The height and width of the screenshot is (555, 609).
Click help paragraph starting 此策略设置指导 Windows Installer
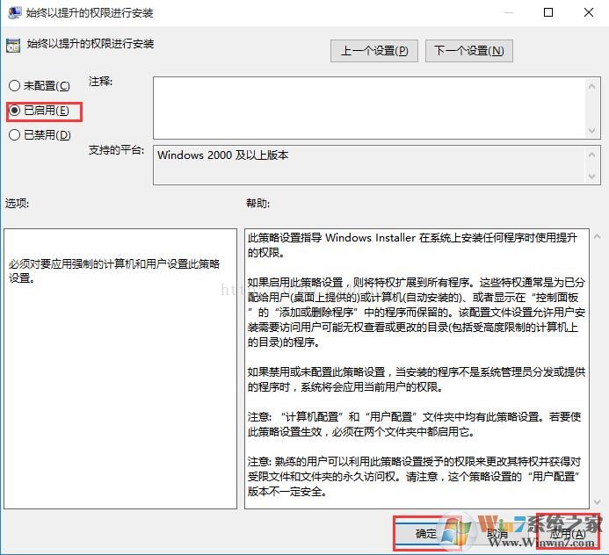click(x=412, y=245)
